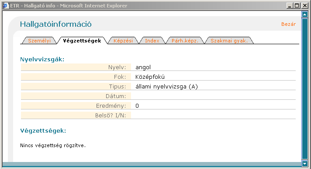Click the Internet Explorer title bar icon
This screenshot has width=311, height=169.
point(6,6)
